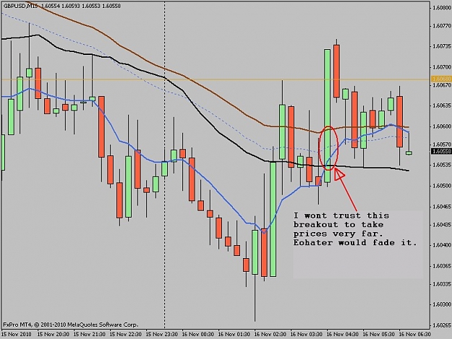
Task: Click the 1.60365 price scale value
Action: coord(442,265)
